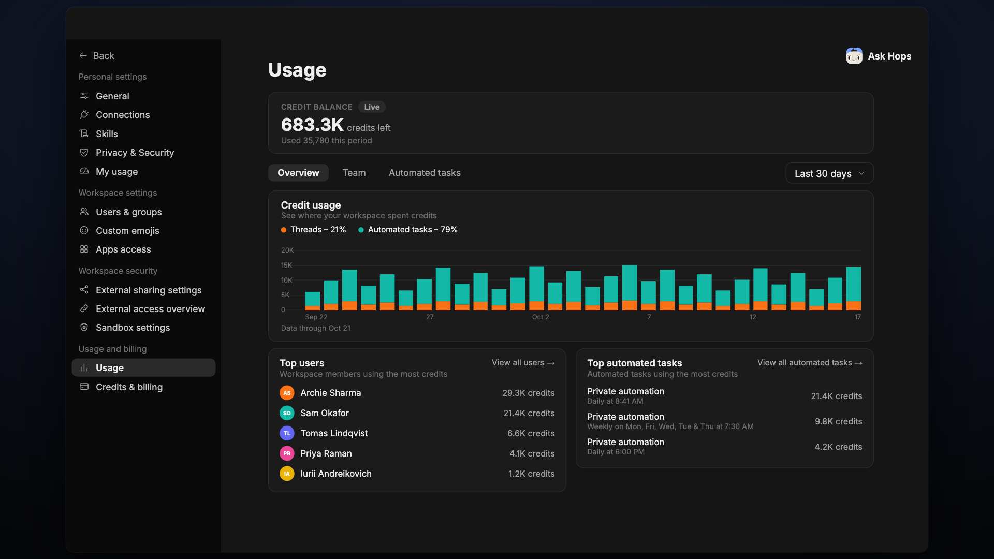This screenshot has width=994, height=559.
Task: Click the My usage gauge icon
Action: (84, 171)
